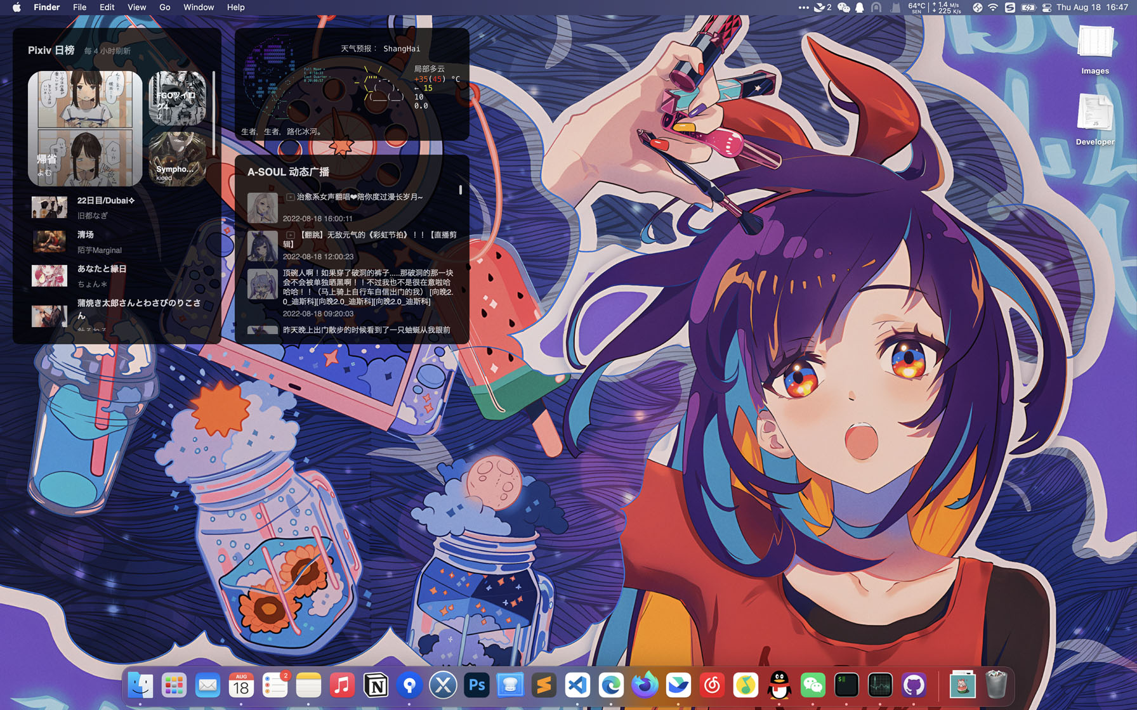Open the Edit menu
This screenshot has height=710, width=1137.
[107, 8]
